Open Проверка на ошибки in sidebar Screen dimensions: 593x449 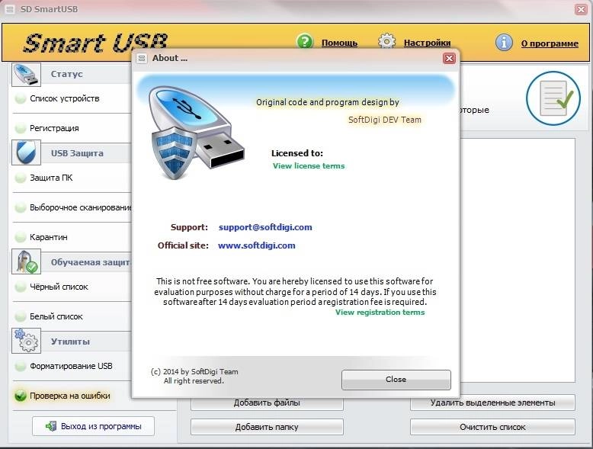[70, 396]
